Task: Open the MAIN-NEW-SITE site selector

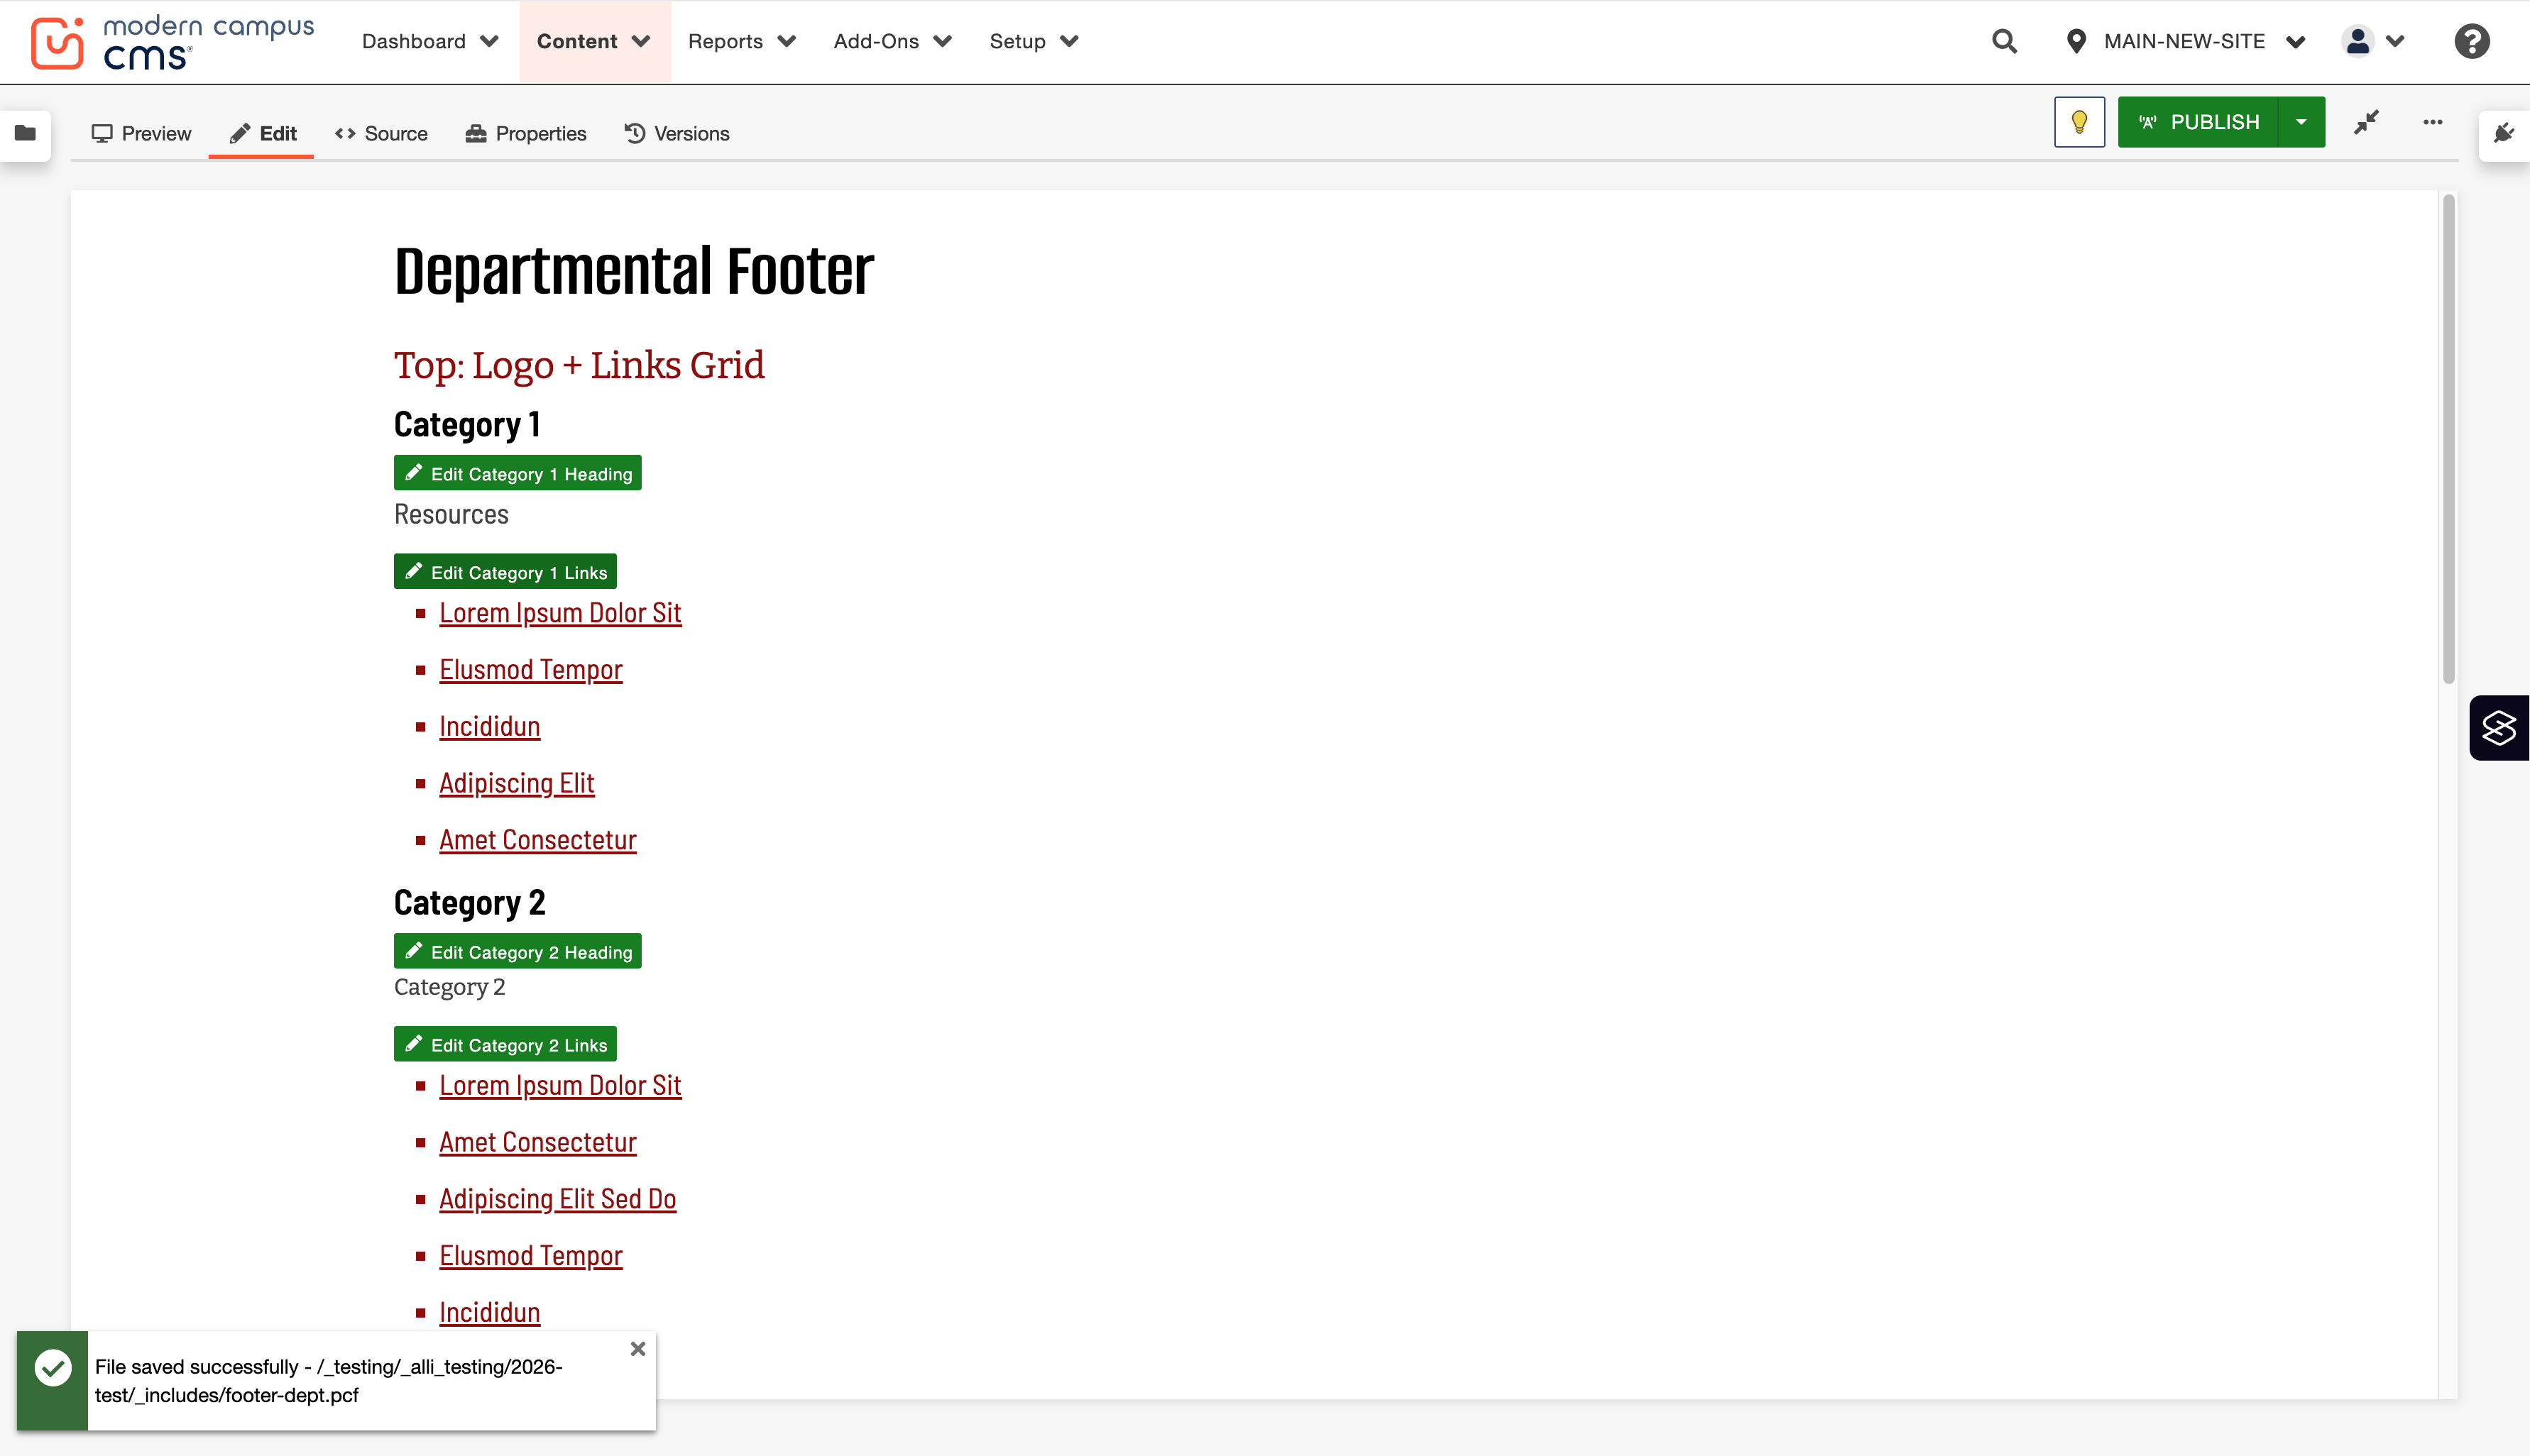Action: click(x=2185, y=41)
